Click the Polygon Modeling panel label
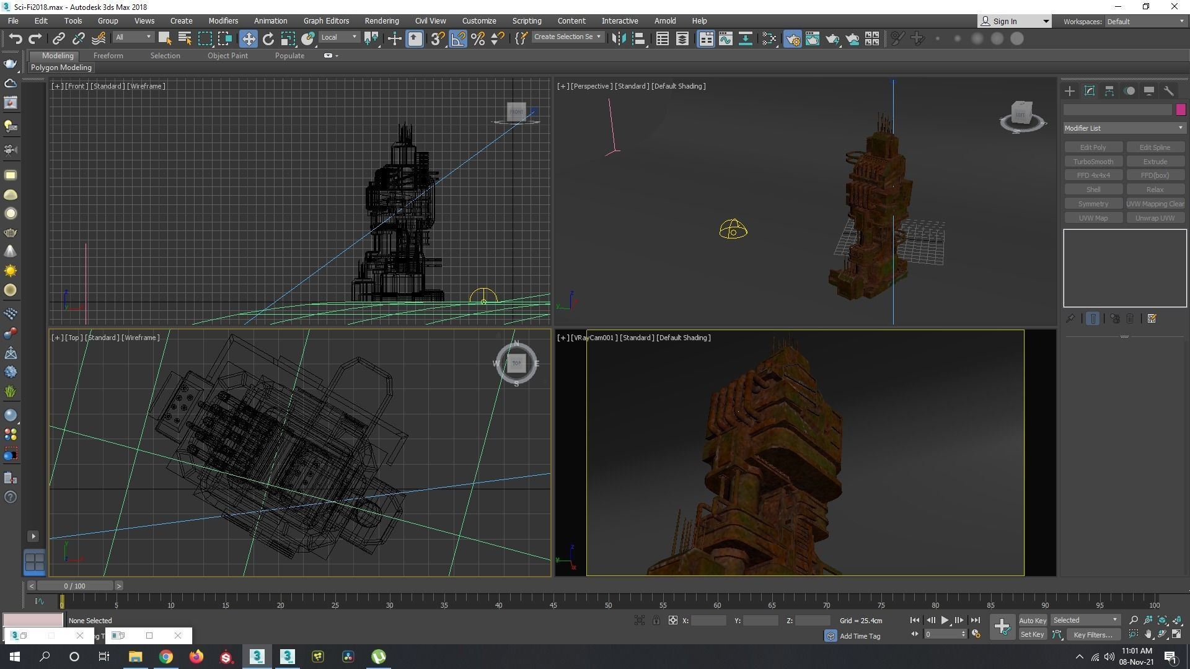The image size is (1190, 669). (61, 68)
